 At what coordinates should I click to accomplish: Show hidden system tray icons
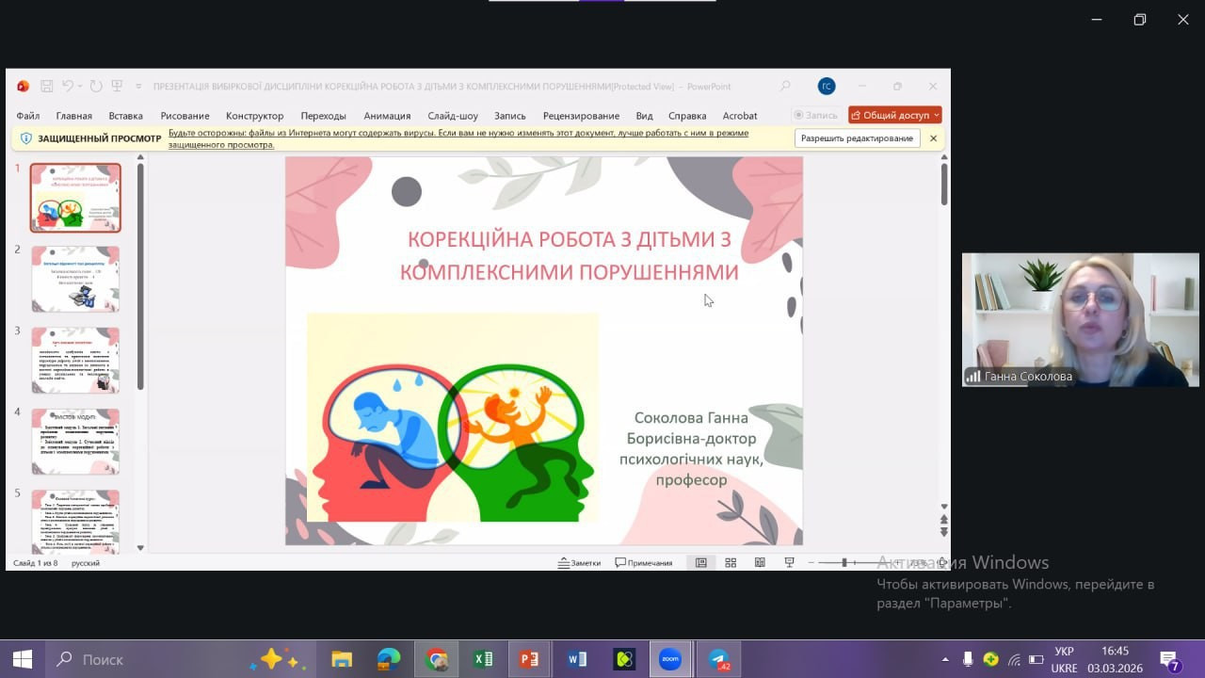[x=945, y=659]
